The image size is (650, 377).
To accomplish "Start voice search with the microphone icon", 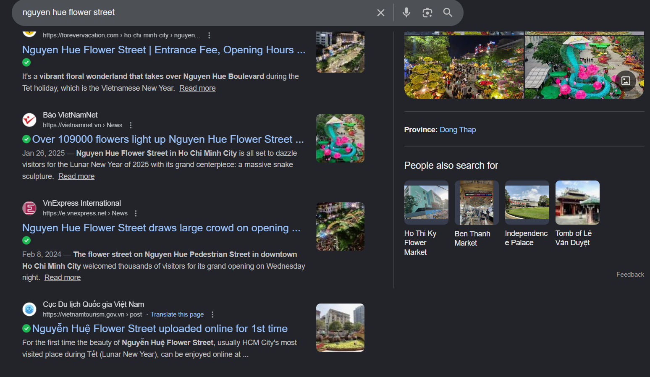I will click(406, 13).
